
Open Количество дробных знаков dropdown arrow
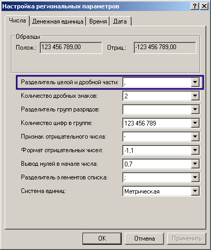pyautogui.click(x=195, y=96)
